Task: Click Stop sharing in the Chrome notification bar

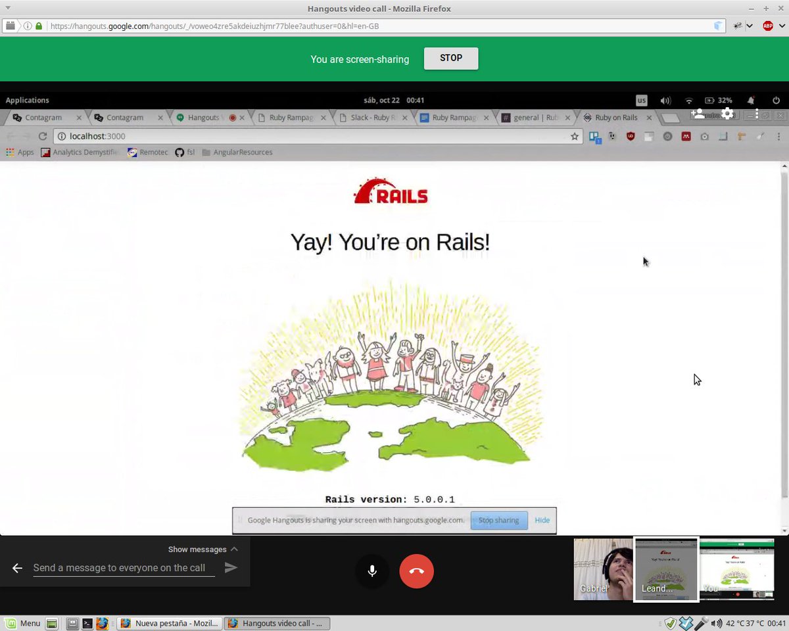Action: tap(499, 520)
